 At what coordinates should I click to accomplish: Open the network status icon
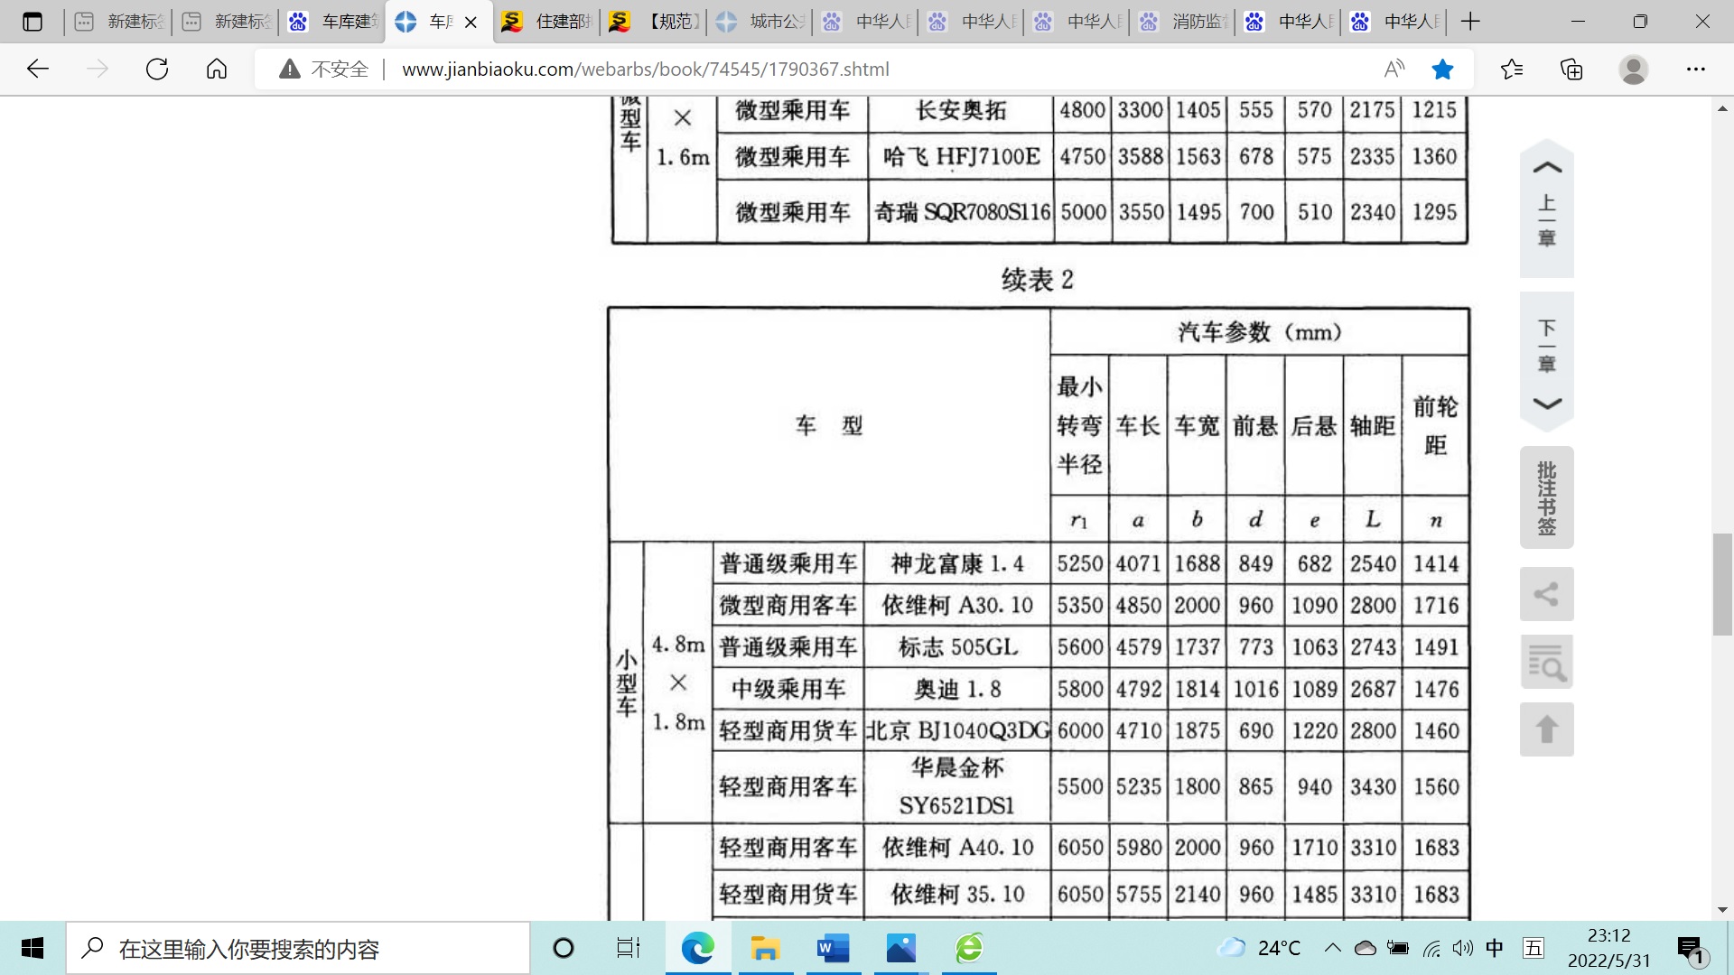[x=1431, y=948]
